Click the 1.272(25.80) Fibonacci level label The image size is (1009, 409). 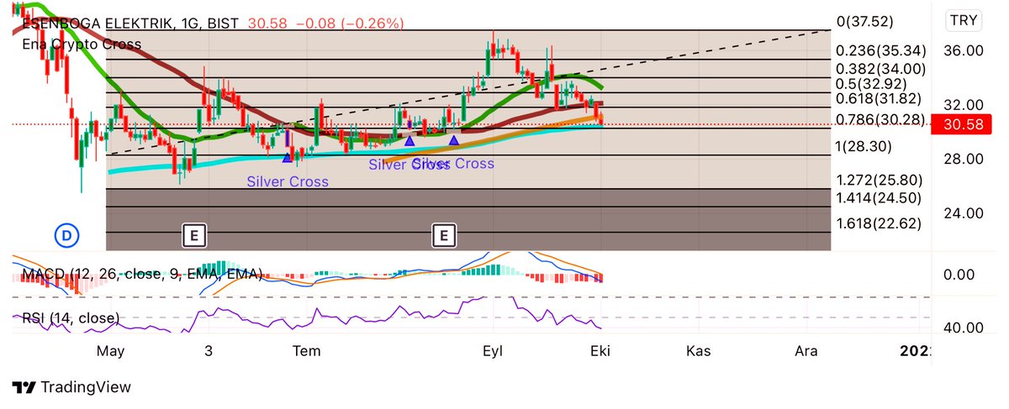tap(880, 180)
